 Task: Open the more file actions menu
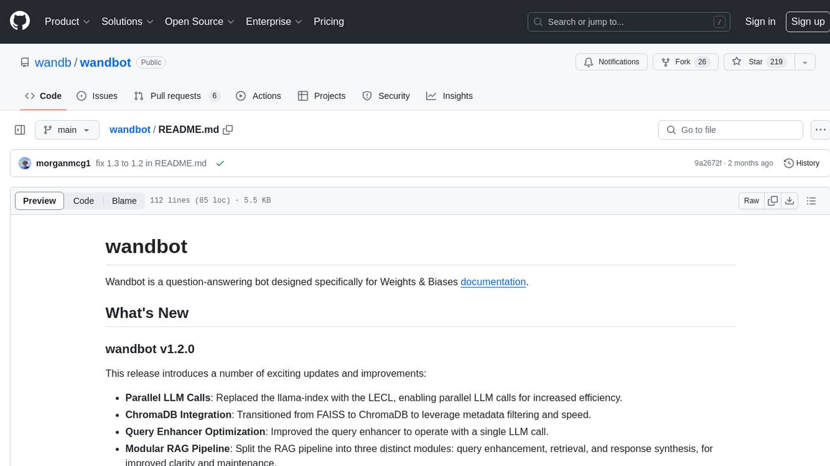coord(820,130)
